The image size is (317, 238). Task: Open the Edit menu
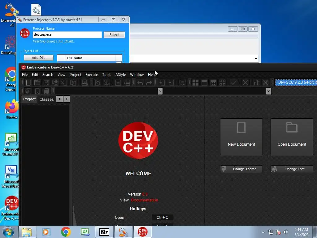pos(35,75)
